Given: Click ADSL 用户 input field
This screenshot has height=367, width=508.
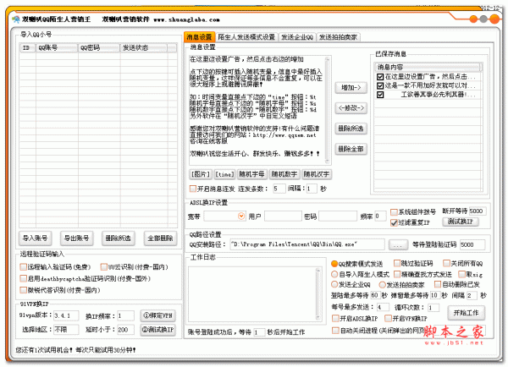Looking at the screenshot, I should pos(283,216).
